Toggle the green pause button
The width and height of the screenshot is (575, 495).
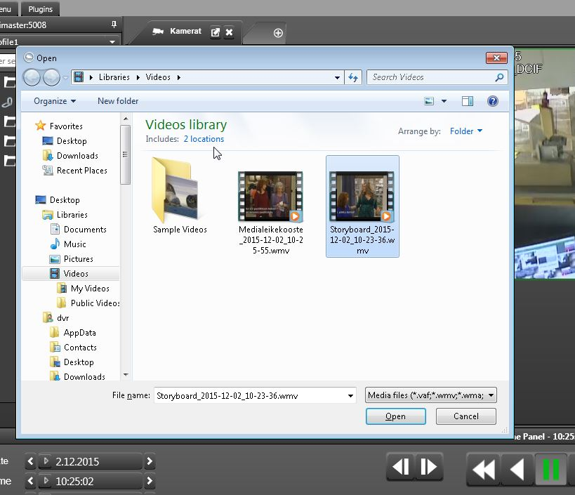[x=551, y=469]
